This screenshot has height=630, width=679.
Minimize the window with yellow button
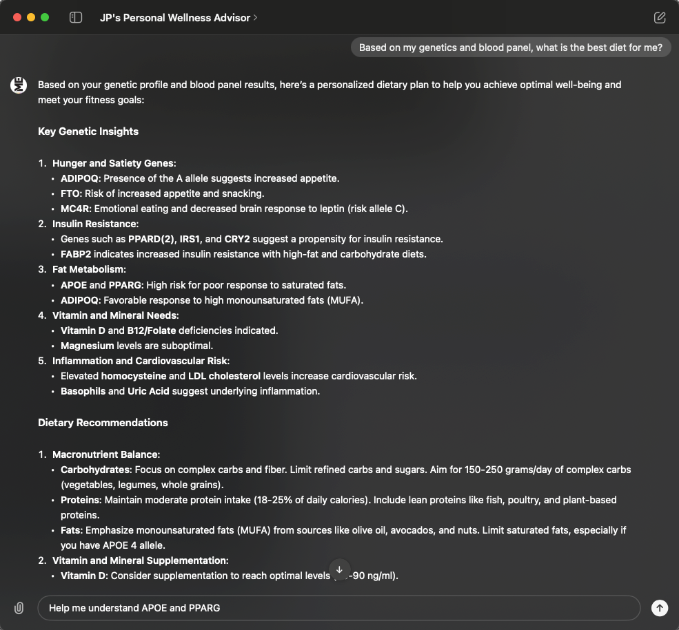(x=31, y=17)
